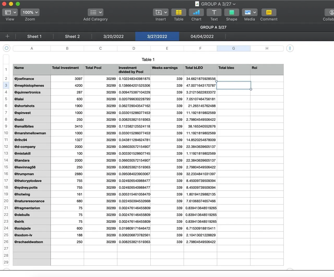Select the @d-company name cell
334x277 pixels.
click(32, 147)
